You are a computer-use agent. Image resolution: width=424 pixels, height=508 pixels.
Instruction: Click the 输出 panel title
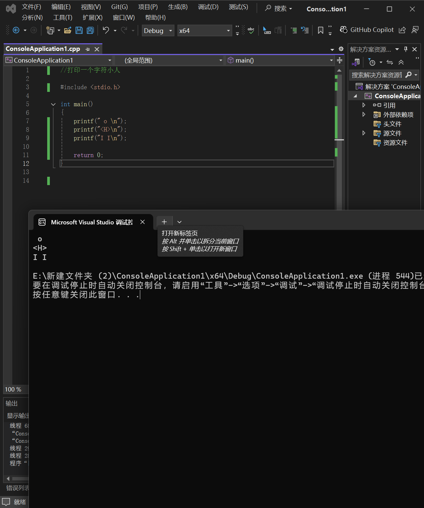coord(12,403)
